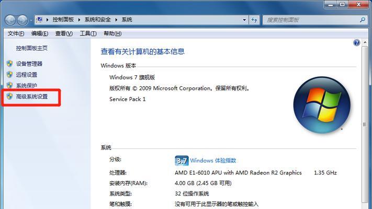Open the Windows 体验指数 link
Image resolution: width=372 pixels, height=209 pixels.
(x=213, y=160)
